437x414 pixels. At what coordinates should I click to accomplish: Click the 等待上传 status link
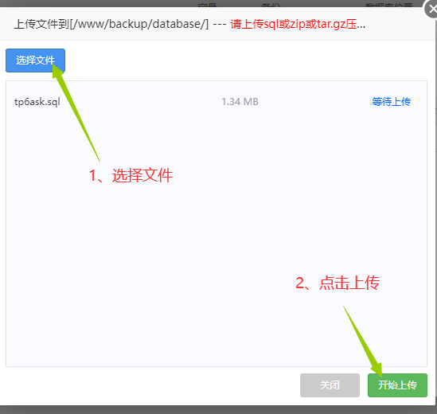(x=391, y=102)
